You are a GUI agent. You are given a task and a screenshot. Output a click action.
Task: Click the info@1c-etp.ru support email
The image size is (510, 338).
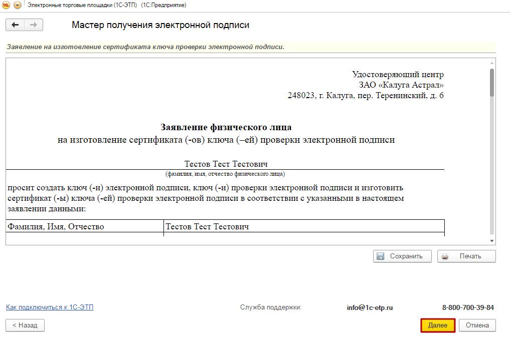click(x=370, y=307)
